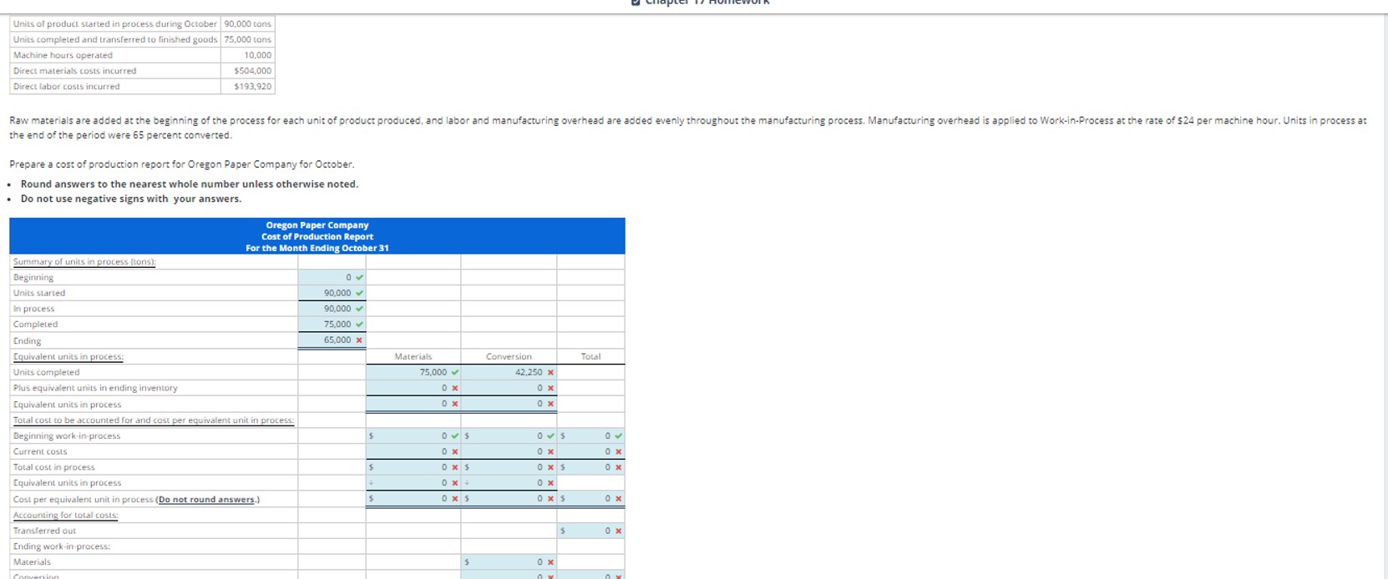Click the Accounting for total costs heading
This screenshot has height=579, width=1388.
coord(65,516)
